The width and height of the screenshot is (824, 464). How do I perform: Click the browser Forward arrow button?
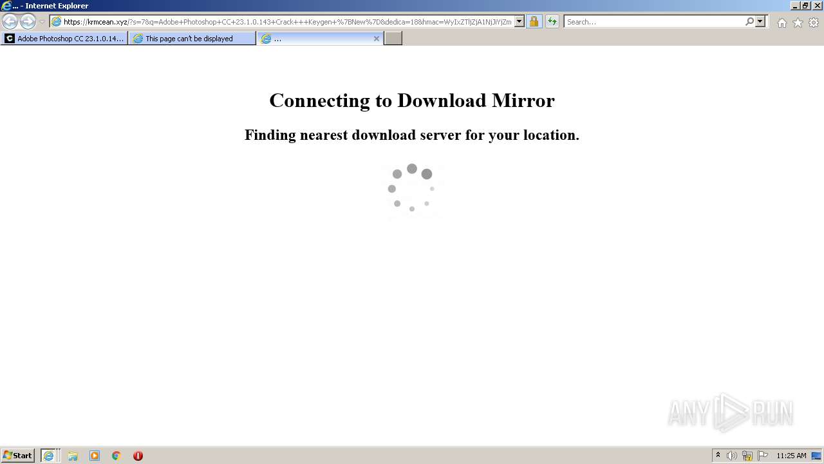click(x=28, y=21)
